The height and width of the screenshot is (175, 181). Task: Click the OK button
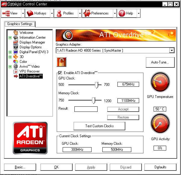point(56,167)
